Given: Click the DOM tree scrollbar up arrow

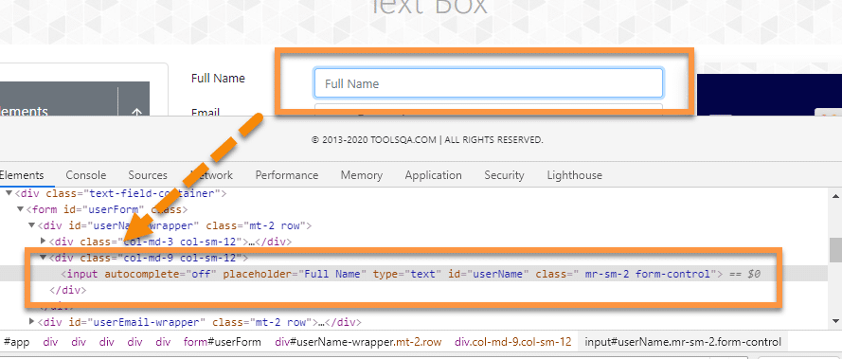Looking at the screenshot, I should (836, 196).
